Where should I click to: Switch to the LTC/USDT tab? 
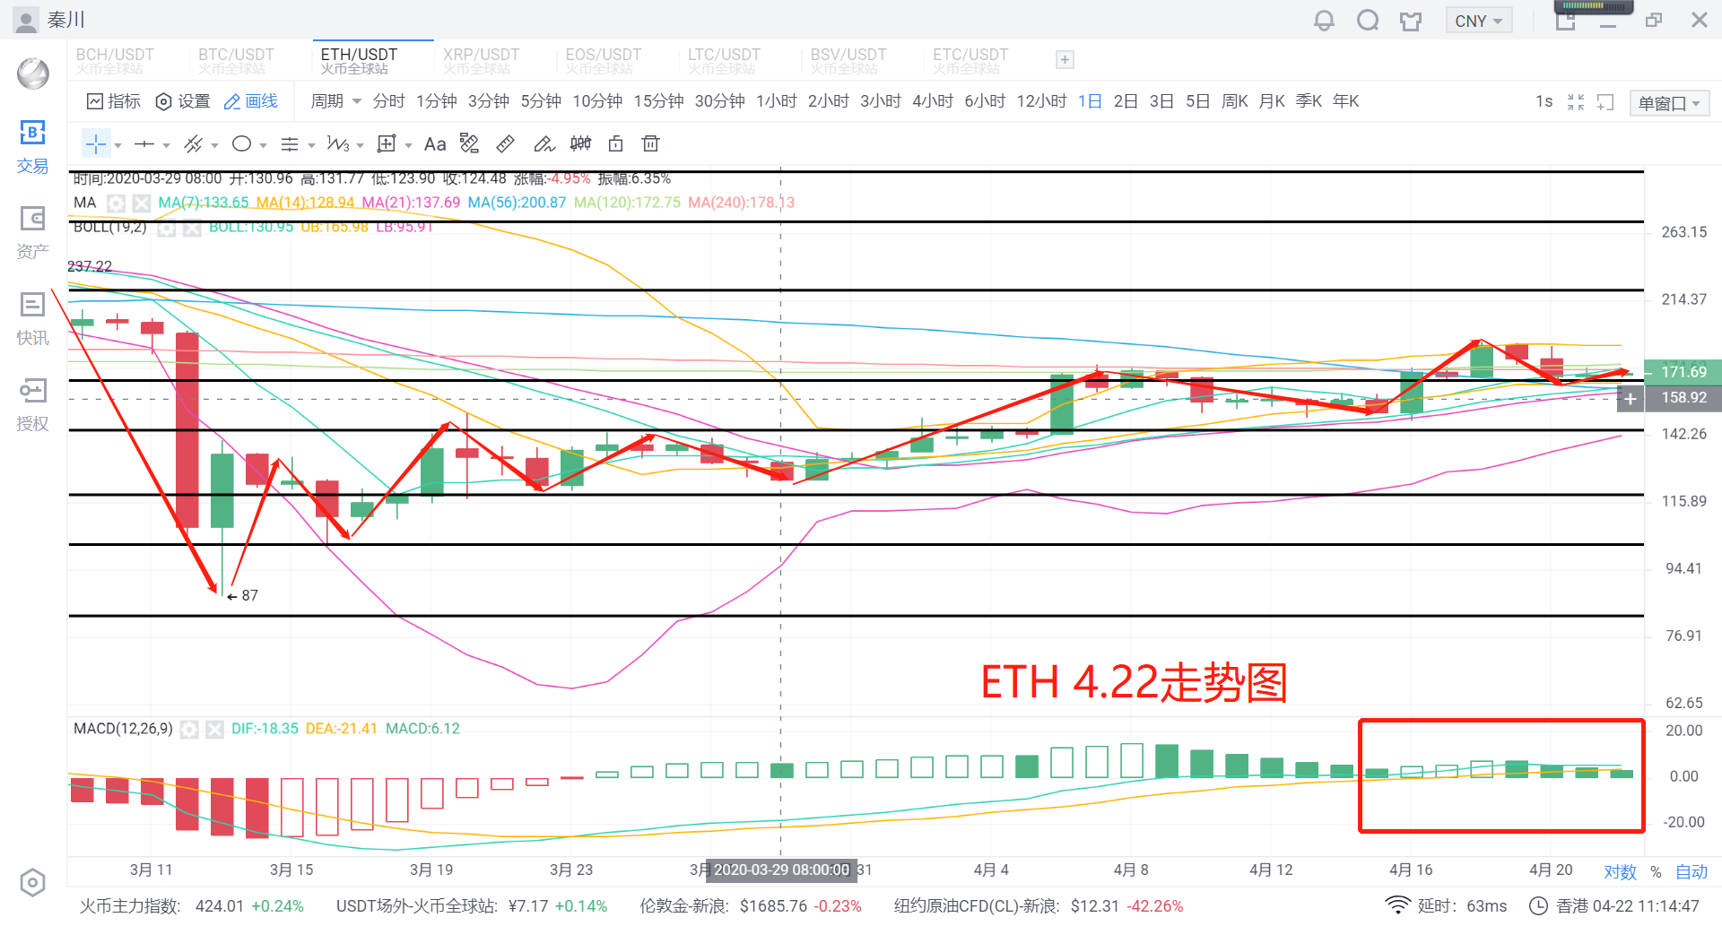point(724,60)
